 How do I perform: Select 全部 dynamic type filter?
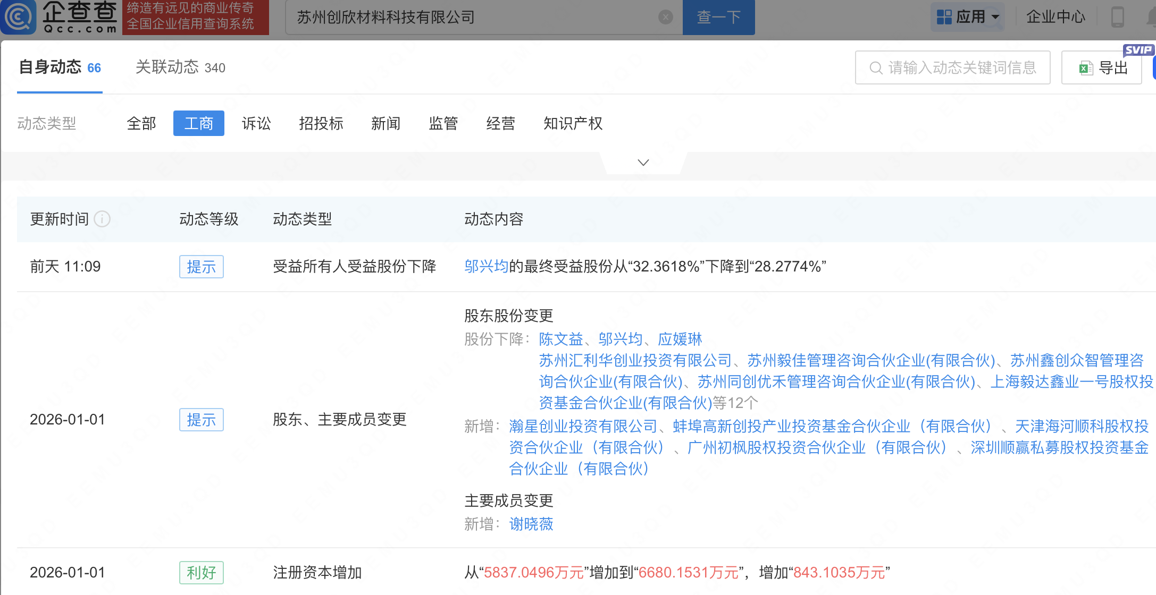coord(141,123)
